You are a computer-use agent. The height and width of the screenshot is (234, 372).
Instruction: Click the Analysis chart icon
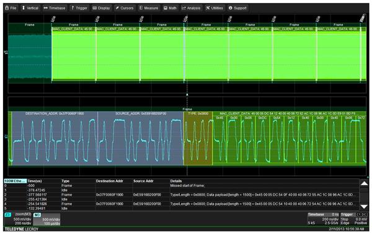tap(184, 8)
